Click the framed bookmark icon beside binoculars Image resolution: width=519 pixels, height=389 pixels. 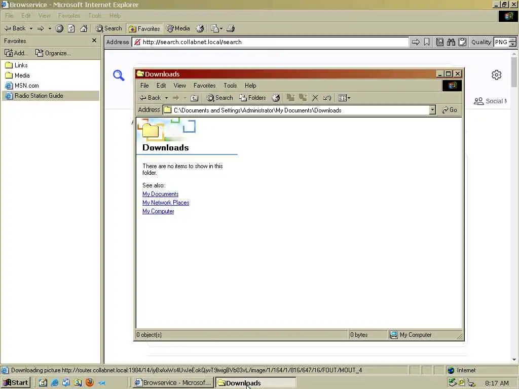click(x=439, y=42)
